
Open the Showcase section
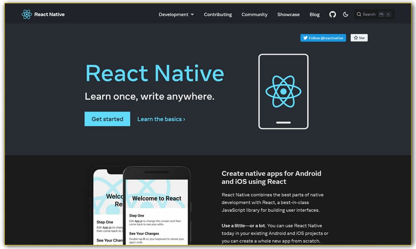click(288, 15)
